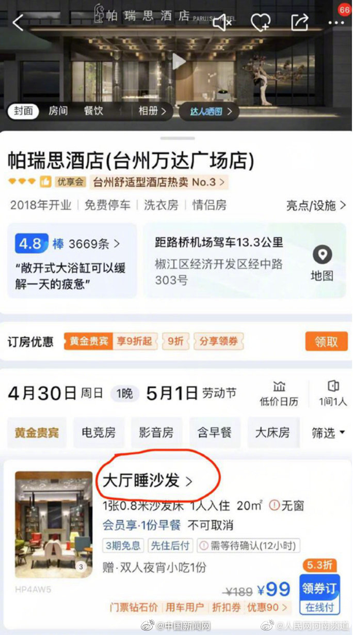Tap the 1间1人 room guest icon

tap(333, 386)
